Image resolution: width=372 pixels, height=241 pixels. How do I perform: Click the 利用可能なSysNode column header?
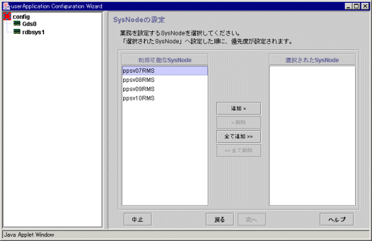(x=164, y=60)
